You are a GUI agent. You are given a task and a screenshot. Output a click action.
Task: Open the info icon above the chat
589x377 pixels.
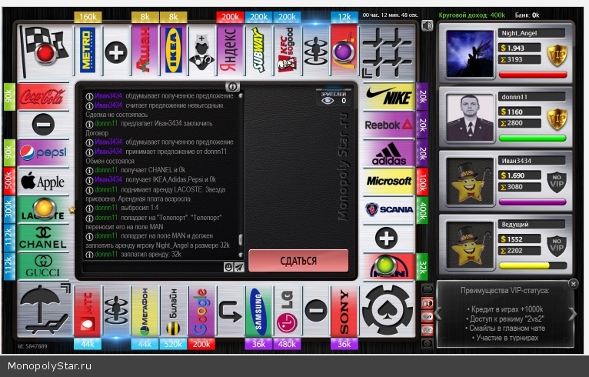pyautogui.click(x=232, y=87)
